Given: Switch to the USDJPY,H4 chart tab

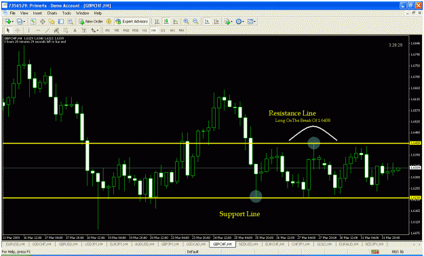Looking at the screenshot, I should [94, 244].
